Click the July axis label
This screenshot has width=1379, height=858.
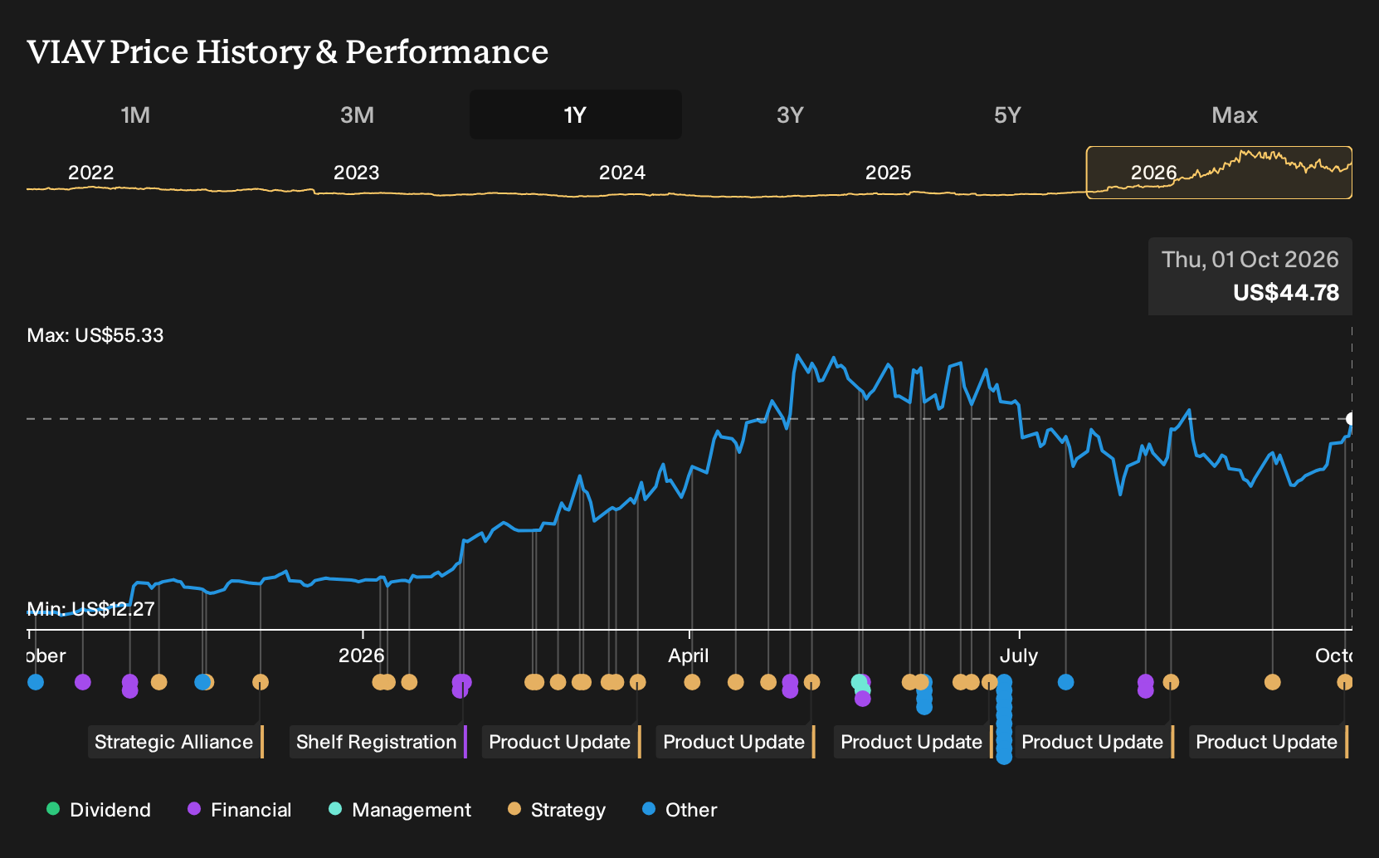pyautogui.click(x=1019, y=656)
